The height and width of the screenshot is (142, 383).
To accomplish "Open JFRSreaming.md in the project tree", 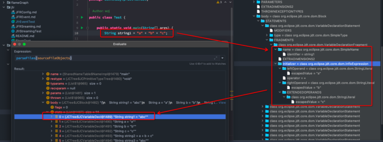I will 28,26.
